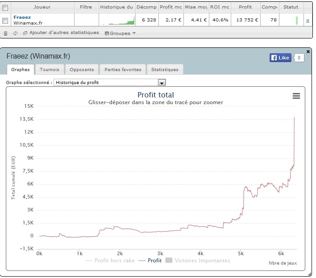The width and height of the screenshot is (316, 278).
Task: Open the Parties favorites tab
Action: click(x=123, y=69)
